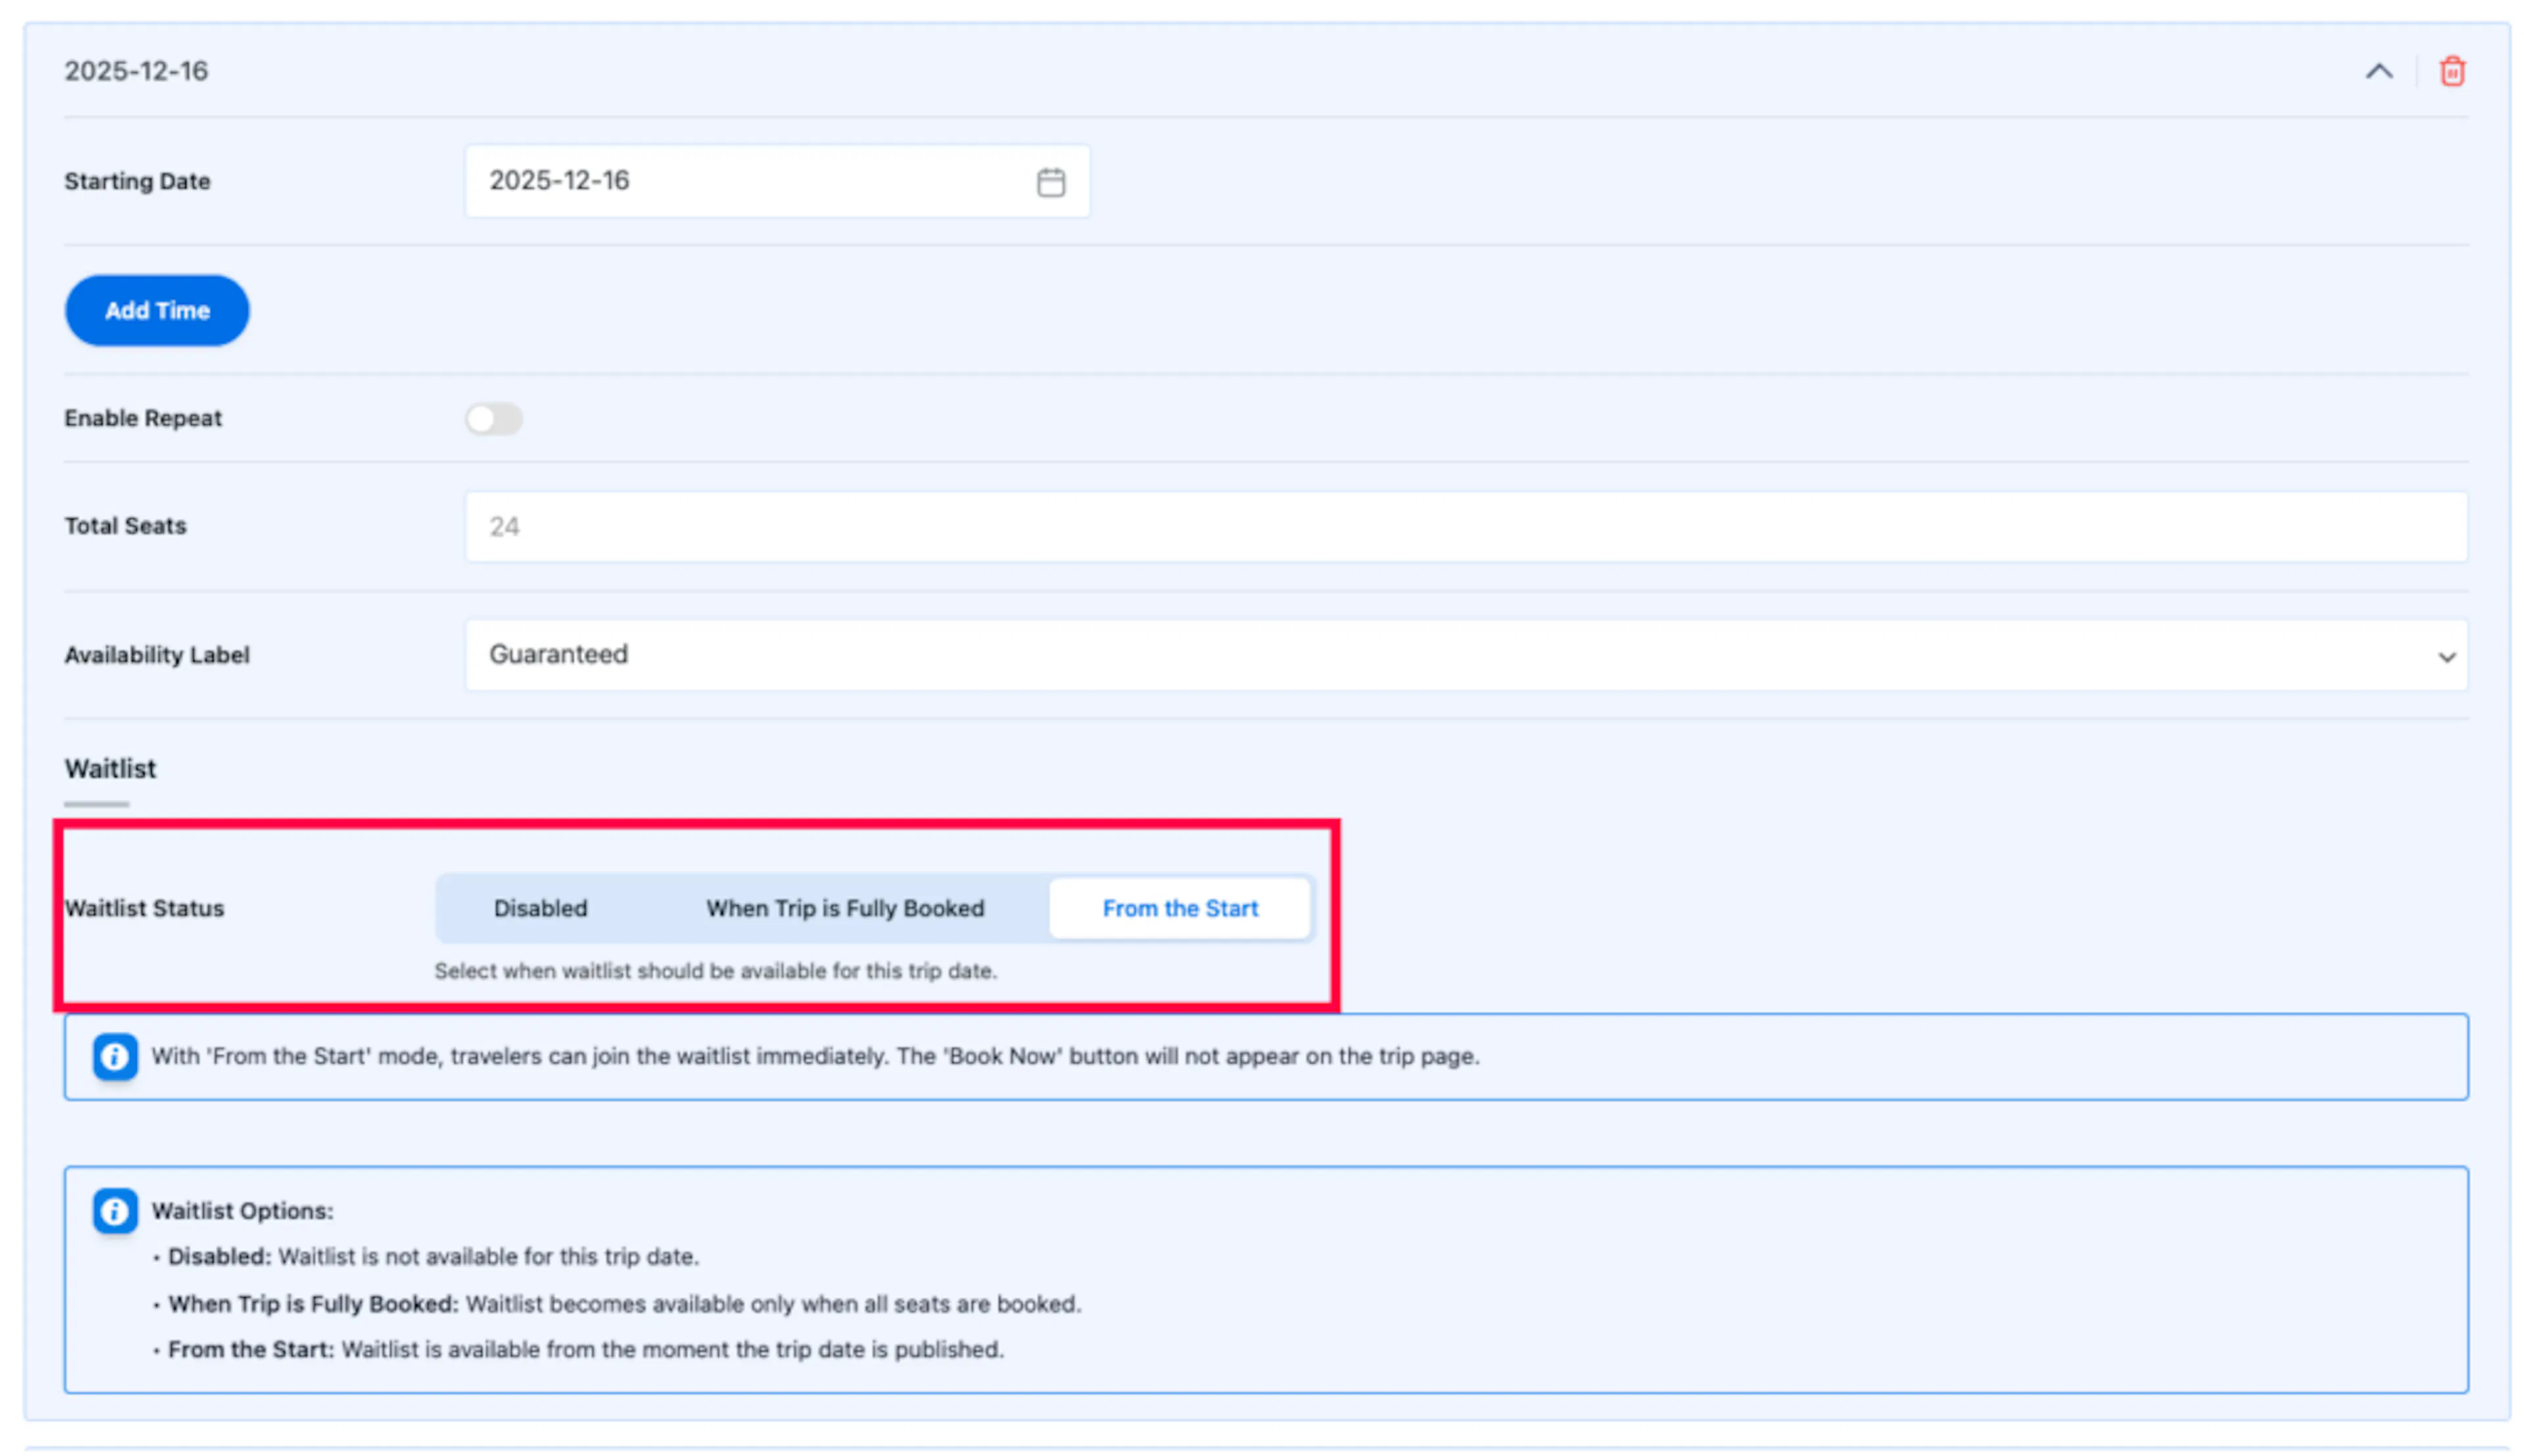Click the Waitlist Status label
This screenshot has width=2524, height=1456.
pos(144,908)
